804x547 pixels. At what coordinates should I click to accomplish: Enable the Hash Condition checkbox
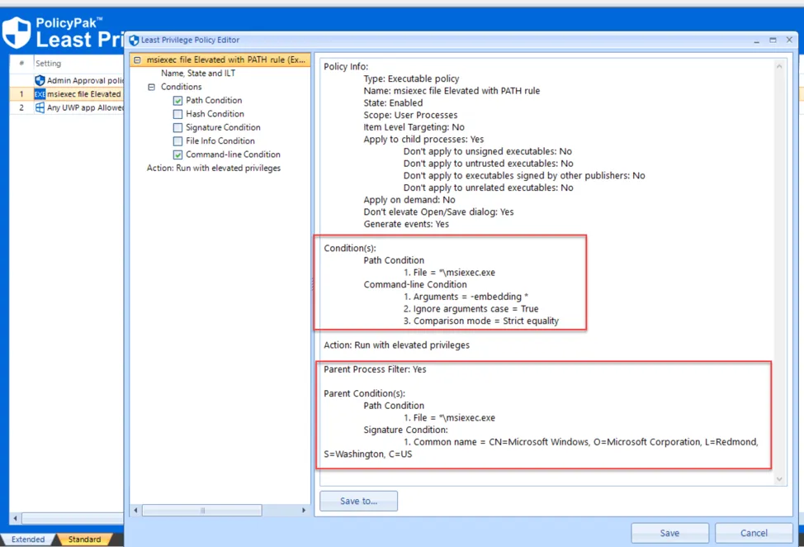pyautogui.click(x=177, y=114)
